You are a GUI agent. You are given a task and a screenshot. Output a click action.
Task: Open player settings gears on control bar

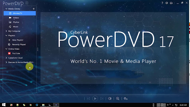126,98
